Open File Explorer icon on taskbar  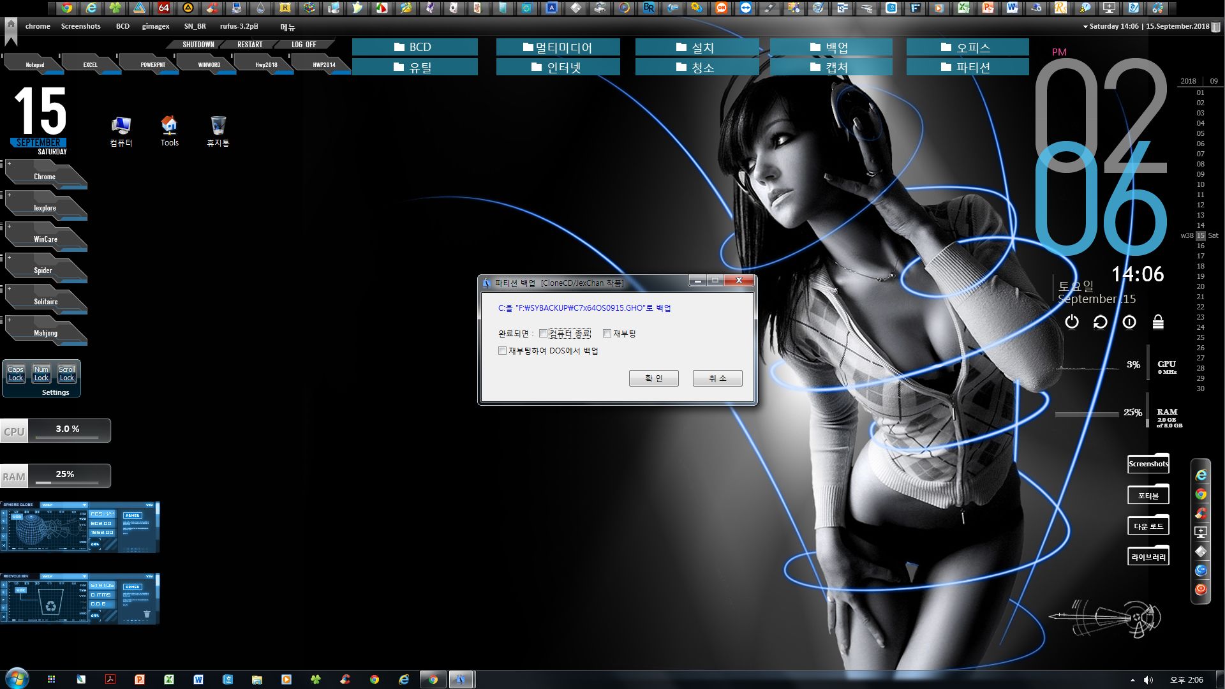point(256,679)
